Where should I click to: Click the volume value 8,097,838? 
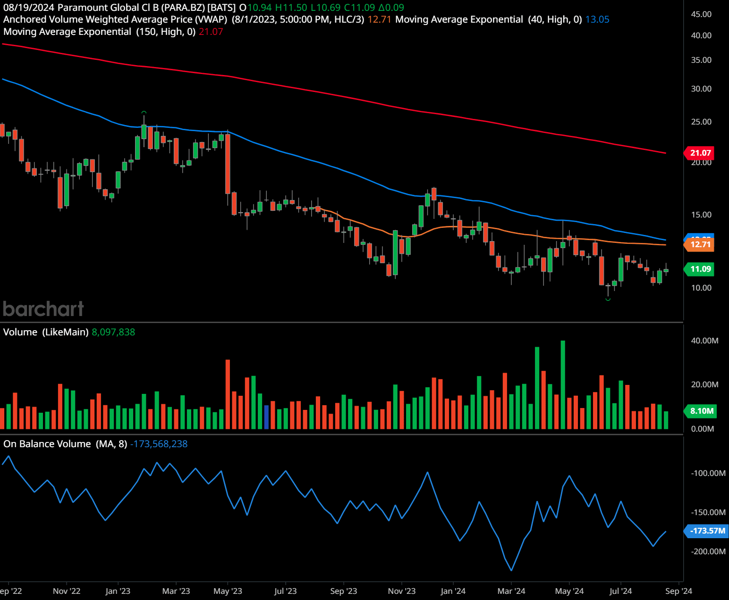(113, 332)
